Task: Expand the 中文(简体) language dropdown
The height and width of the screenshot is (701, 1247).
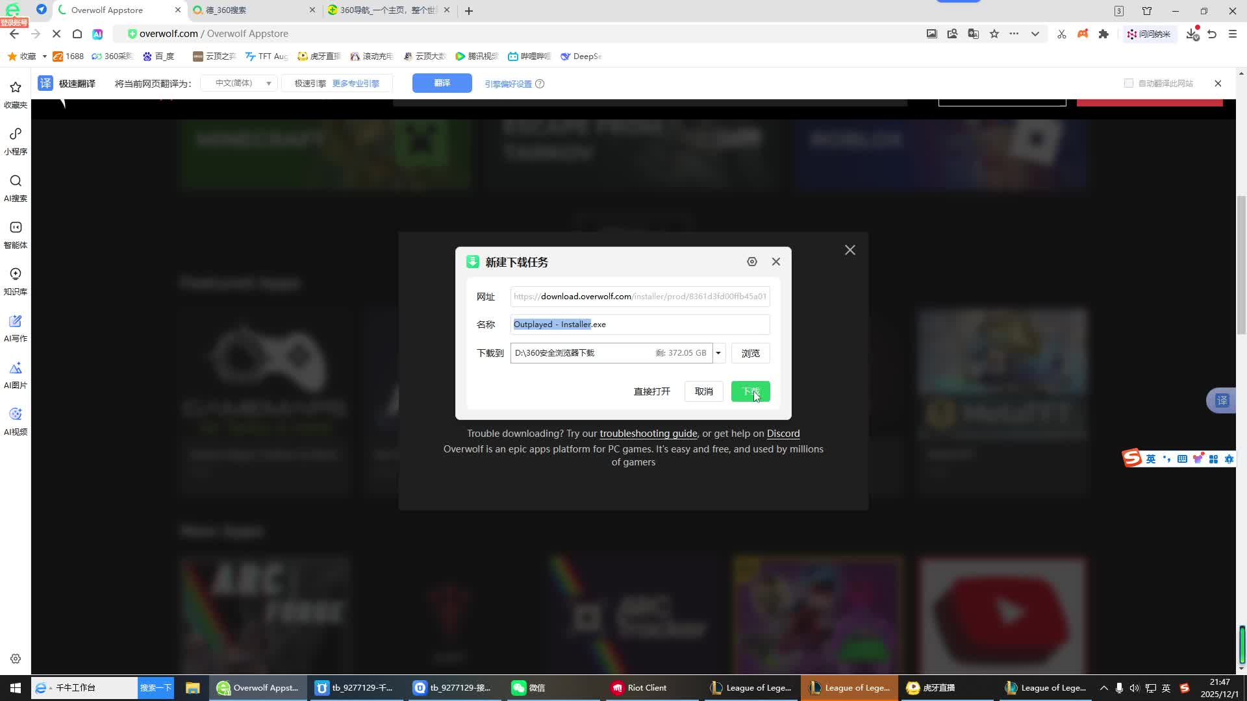Action: pos(239,83)
